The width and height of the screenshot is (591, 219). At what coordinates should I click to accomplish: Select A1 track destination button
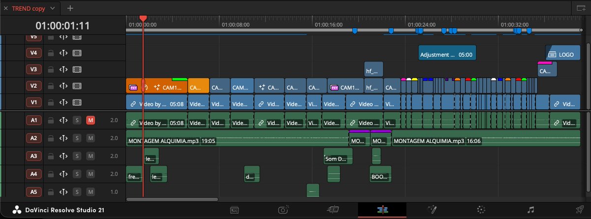coord(33,120)
